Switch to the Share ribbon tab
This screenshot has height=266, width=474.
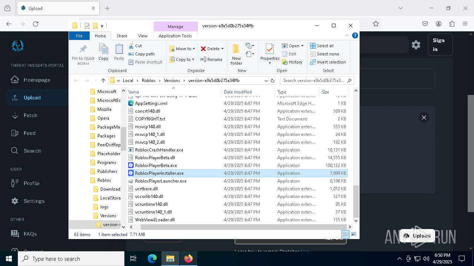click(x=122, y=36)
